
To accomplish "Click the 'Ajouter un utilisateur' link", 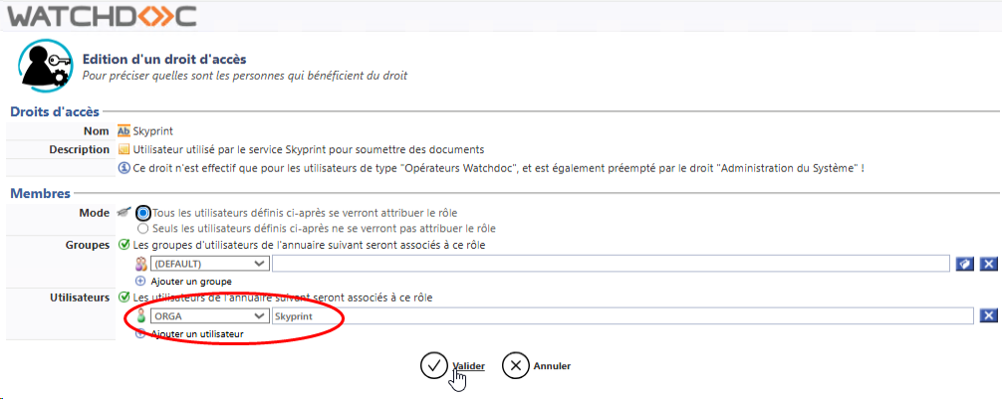I will pyautogui.click(x=196, y=333).
